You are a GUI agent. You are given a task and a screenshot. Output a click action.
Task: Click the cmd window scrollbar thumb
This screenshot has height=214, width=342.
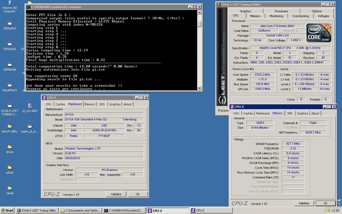tap(199, 24)
